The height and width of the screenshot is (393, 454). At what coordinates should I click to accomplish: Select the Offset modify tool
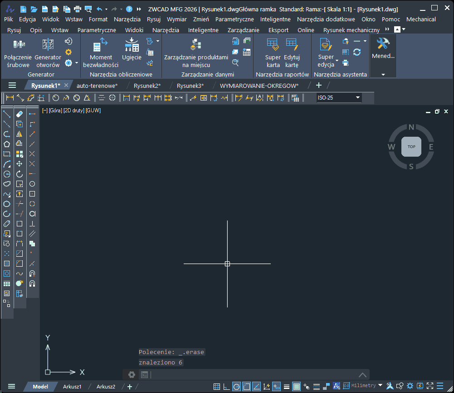(20, 144)
